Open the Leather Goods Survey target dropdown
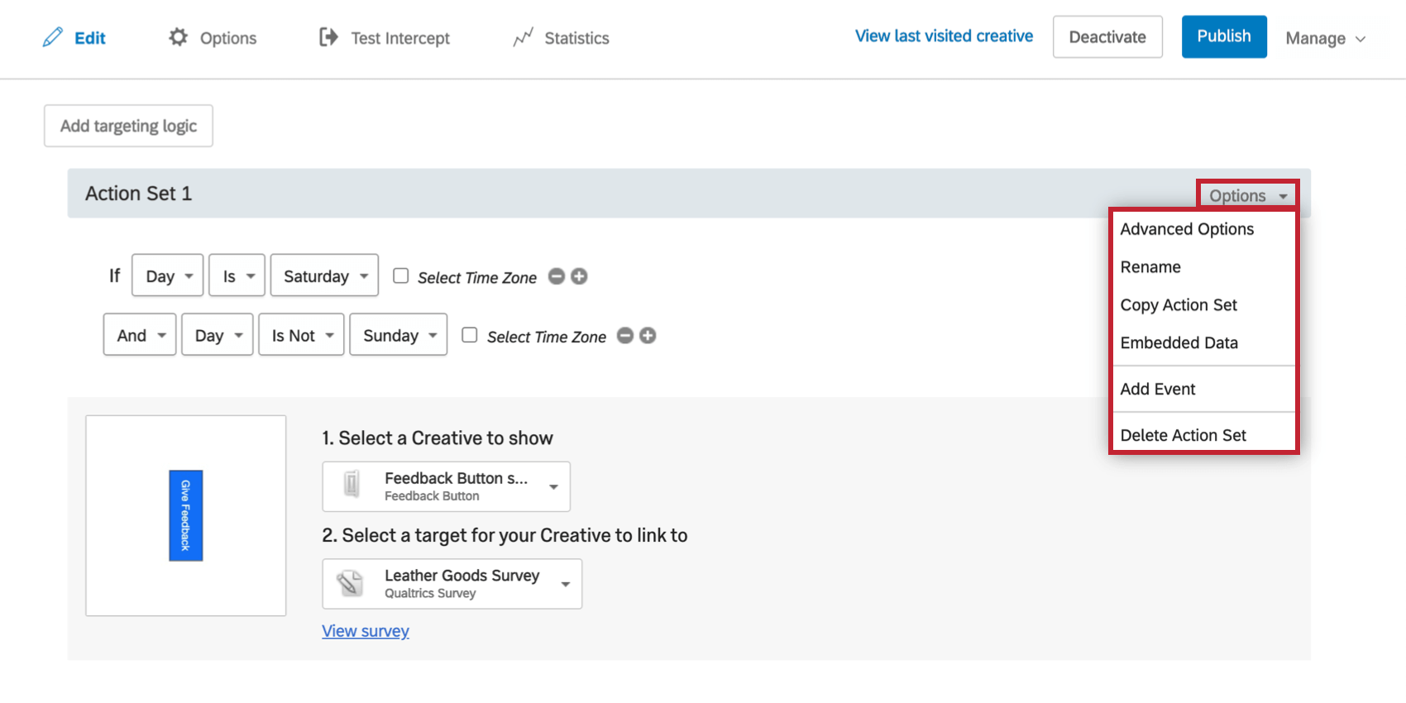 click(566, 583)
